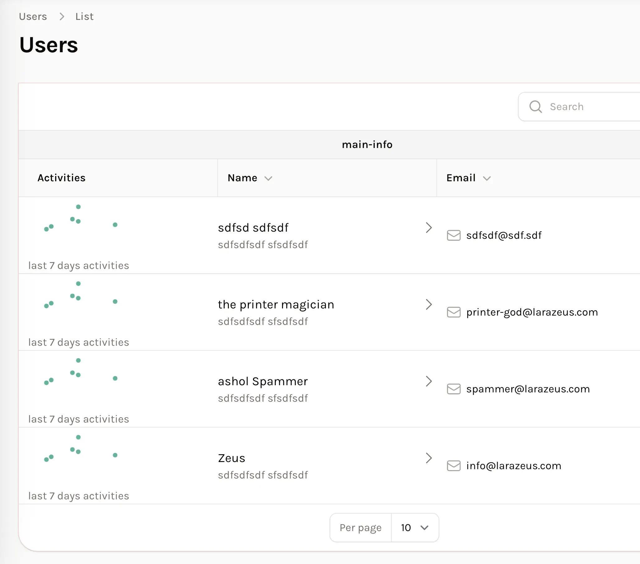
Task: Click envelope icon beside sdfsdf@sdf.sdf
Action: (454, 235)
